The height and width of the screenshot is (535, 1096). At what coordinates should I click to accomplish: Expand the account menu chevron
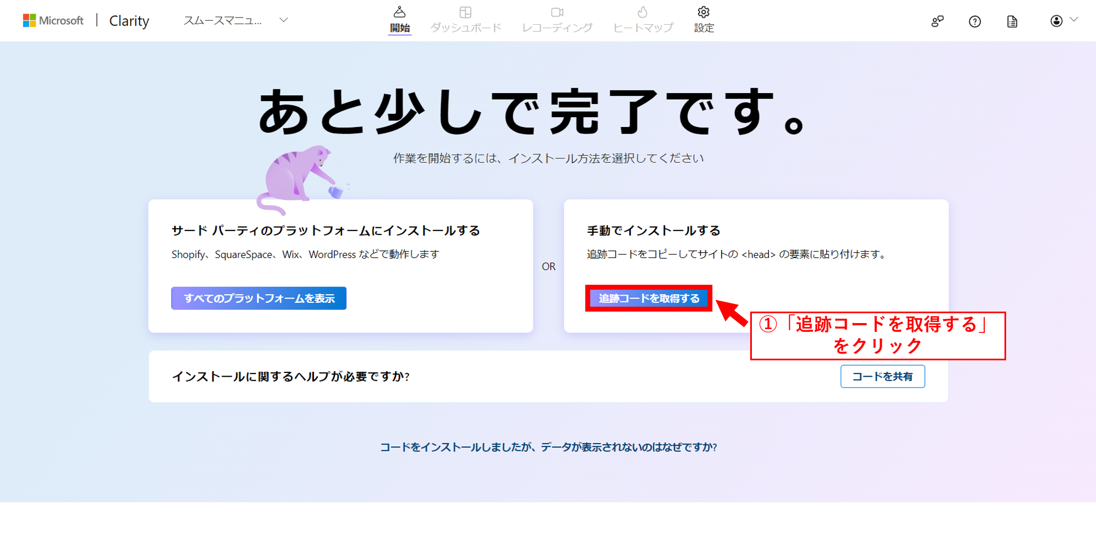click(1074, 20)
